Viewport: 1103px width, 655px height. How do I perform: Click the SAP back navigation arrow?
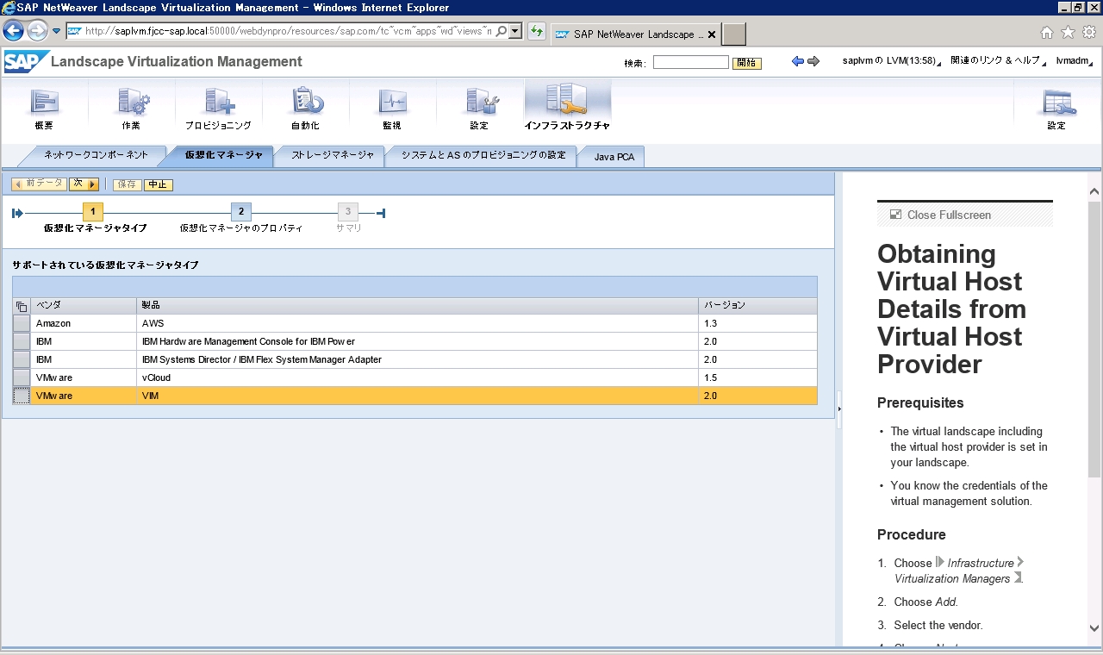tap(797, 62)
